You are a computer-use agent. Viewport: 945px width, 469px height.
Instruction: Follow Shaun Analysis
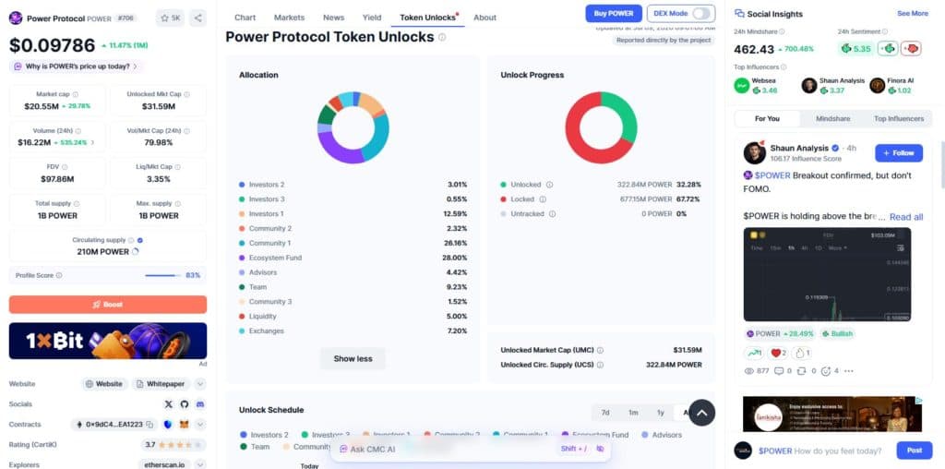pos(899,153)
